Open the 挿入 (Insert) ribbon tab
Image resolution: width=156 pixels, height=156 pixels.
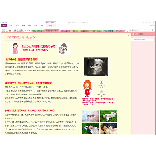tap(17, 26)
